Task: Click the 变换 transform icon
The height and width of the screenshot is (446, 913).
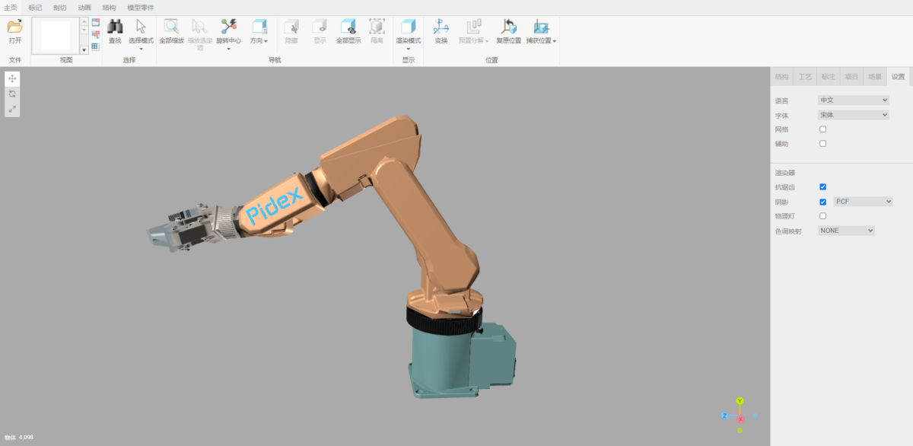Action: point(441,27)
